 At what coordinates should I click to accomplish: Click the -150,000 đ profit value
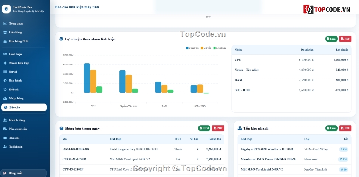[341, 90]
